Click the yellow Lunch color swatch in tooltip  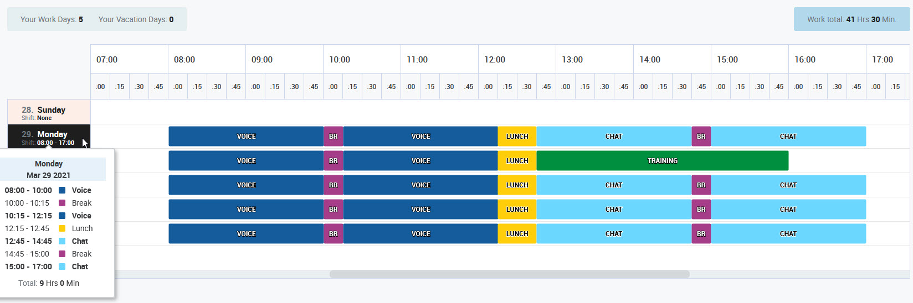pos(62,228)
